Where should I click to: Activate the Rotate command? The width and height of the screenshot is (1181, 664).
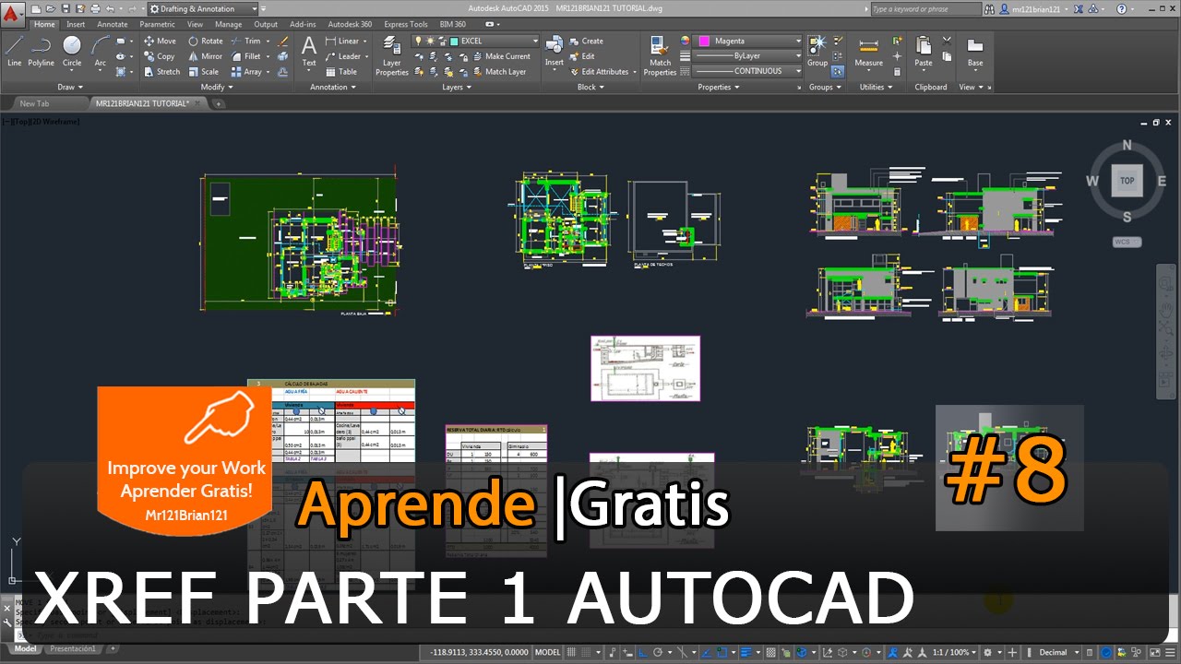[x=205, y=41]
